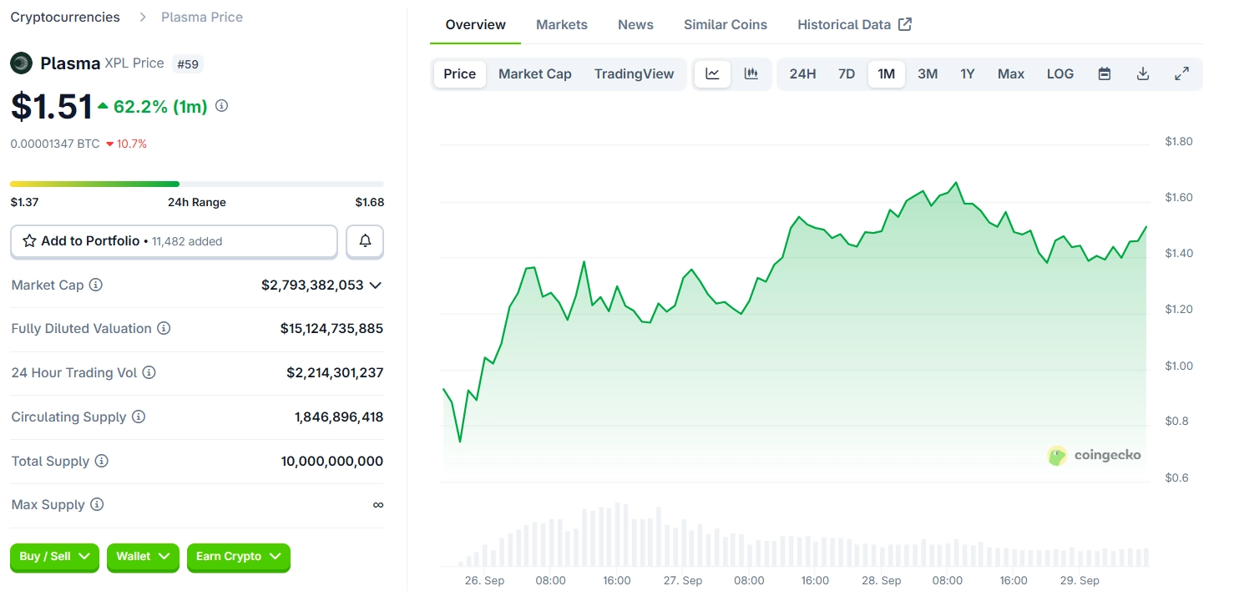1234x591 pixels.
Task: Click the price alert bell icon
Action: tap(365, 241)
